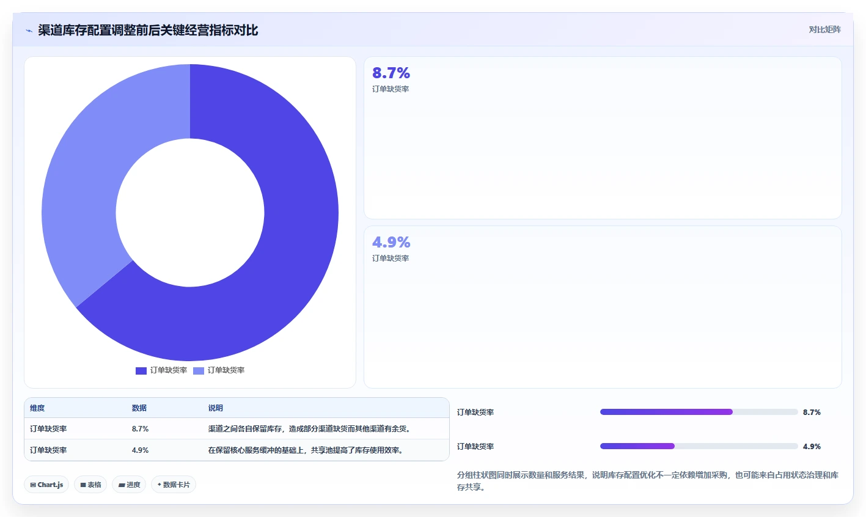Screen dimensions: 866x517
Task: Click the 维度 column header
Action: click(37, 408)
